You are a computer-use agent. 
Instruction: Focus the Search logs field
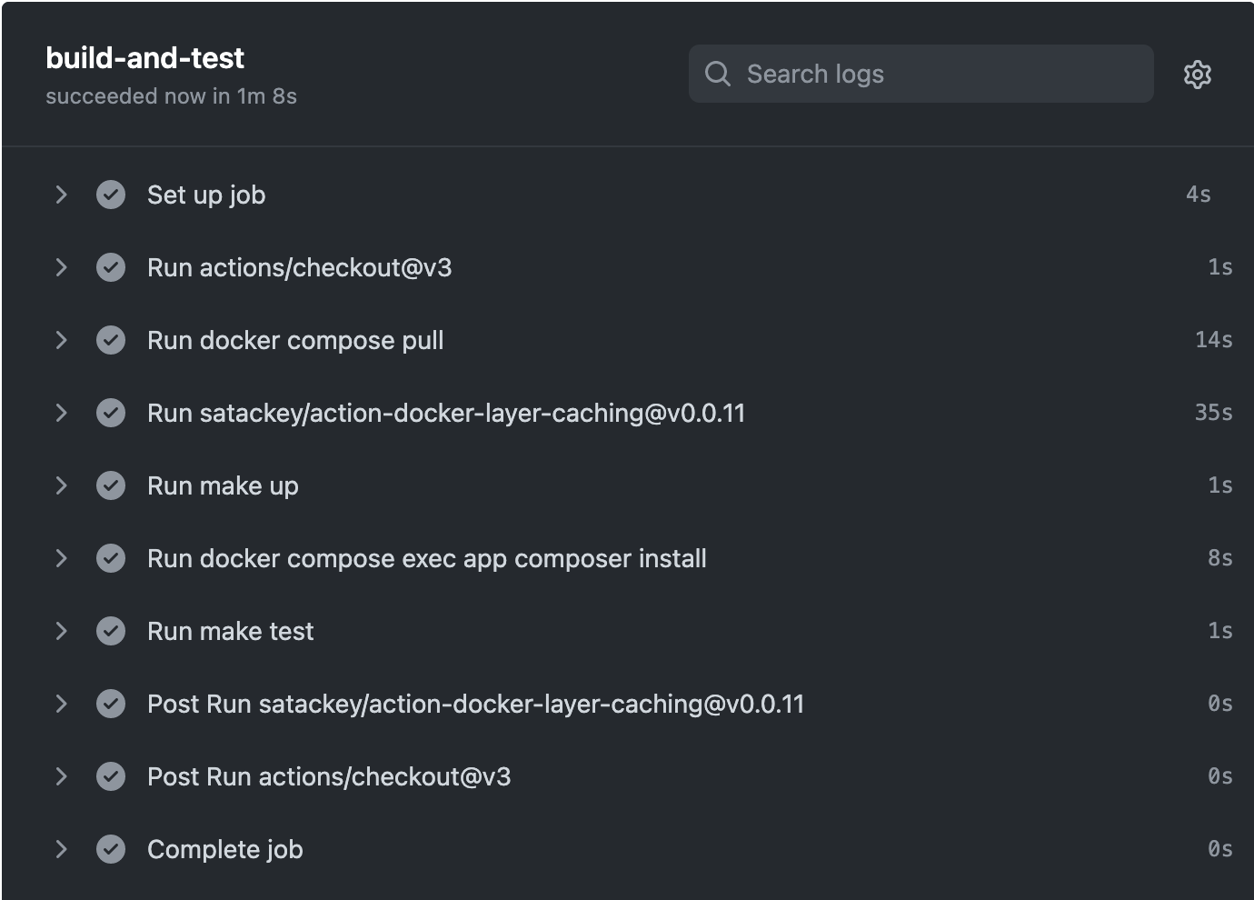[x=936, y=74]
